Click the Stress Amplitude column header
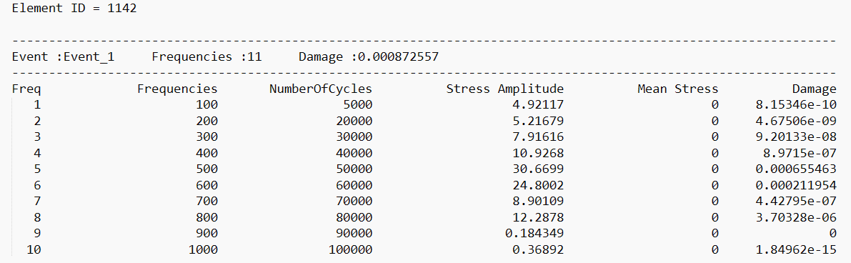The image size is (851, 263). (504, 89)
